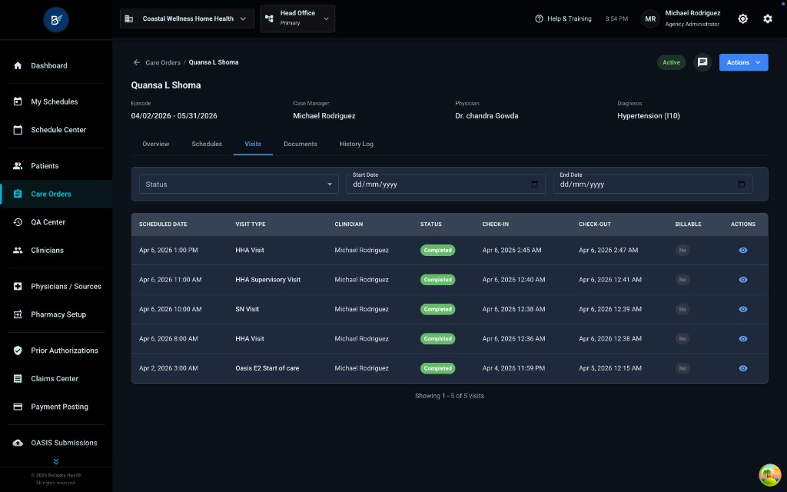
Task: Click episode '04/02/2026 - 05/31/2026' text
Action: (x=174, y=116)
